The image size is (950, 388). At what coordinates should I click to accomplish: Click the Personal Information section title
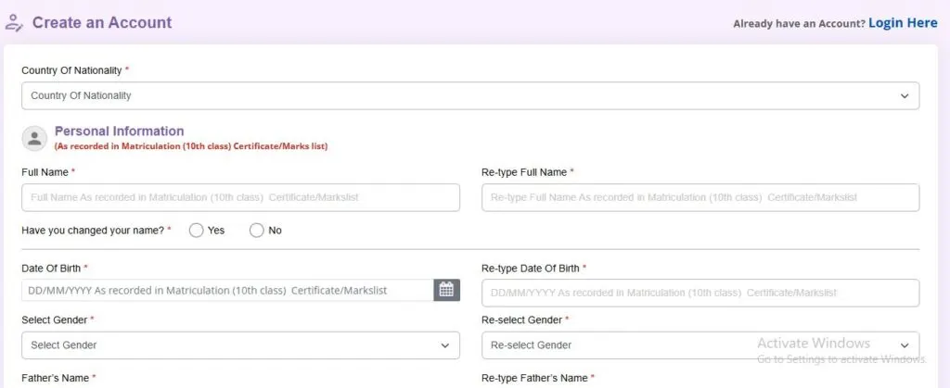[x=119, y=131]
